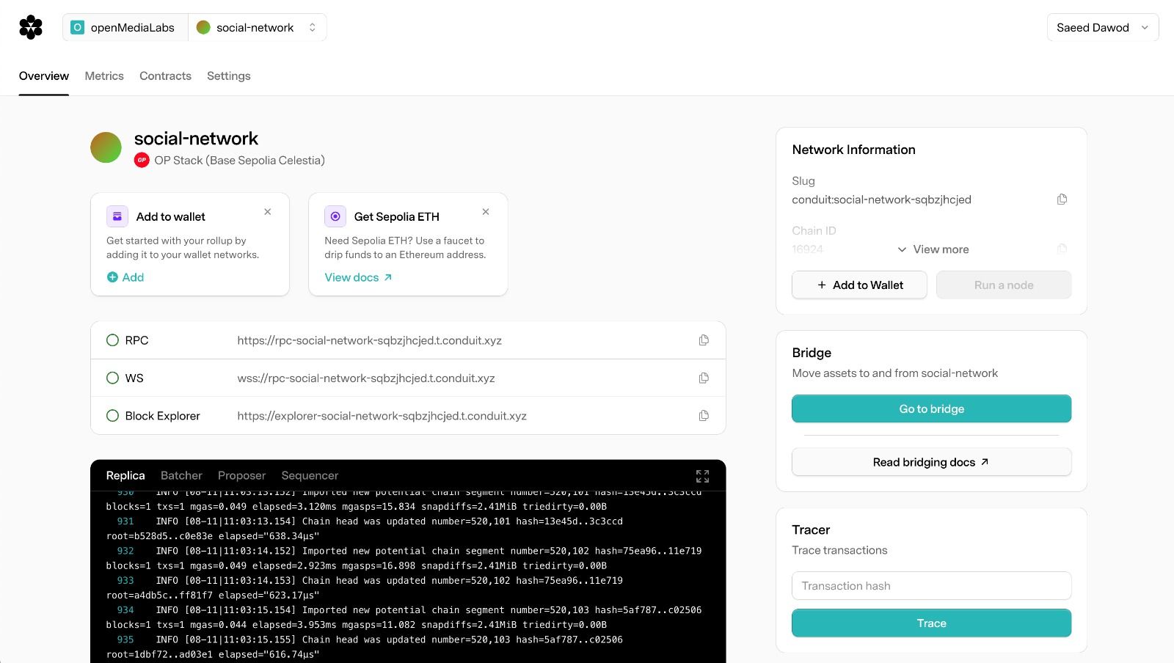Click the OP Stack (Base Sepolia Celestia) label
Screen dimensions: 1174x663
coord(239,160)
